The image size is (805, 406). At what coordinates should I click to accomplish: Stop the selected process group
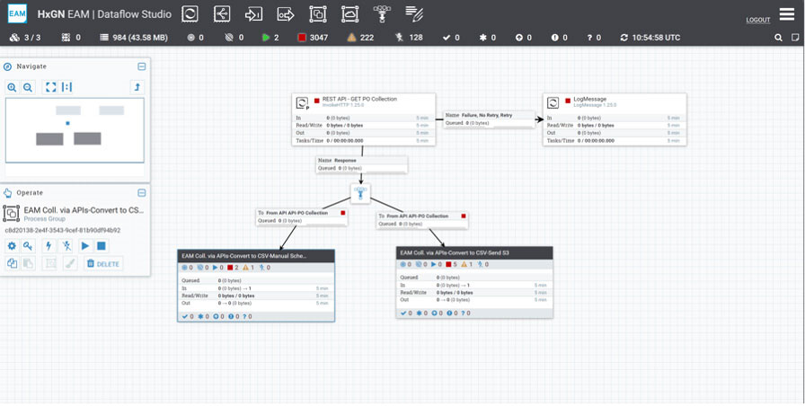[102, 246]
